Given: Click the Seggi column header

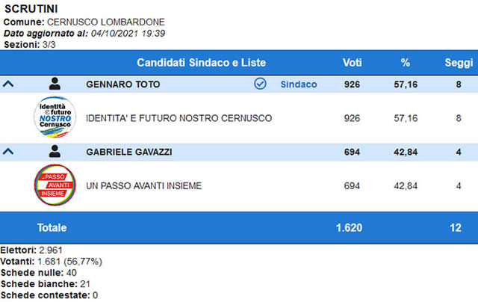Looking at the screenshot, I should click(x=459, y=63).
